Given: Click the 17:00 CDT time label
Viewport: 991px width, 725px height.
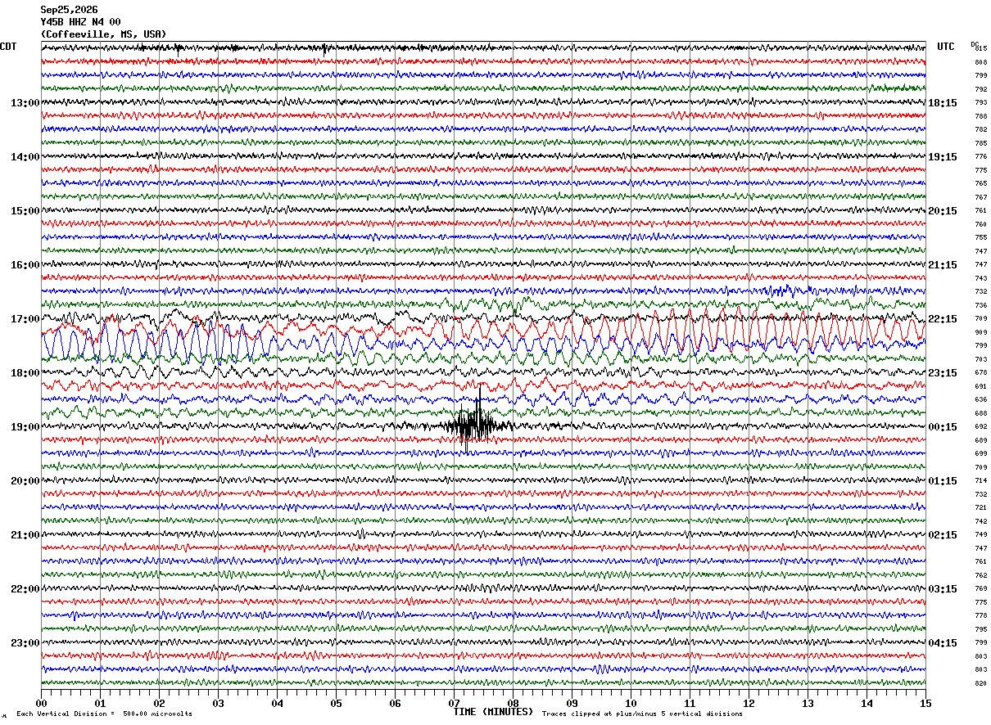Looking at the screenshot, I should tap(25, 319).
